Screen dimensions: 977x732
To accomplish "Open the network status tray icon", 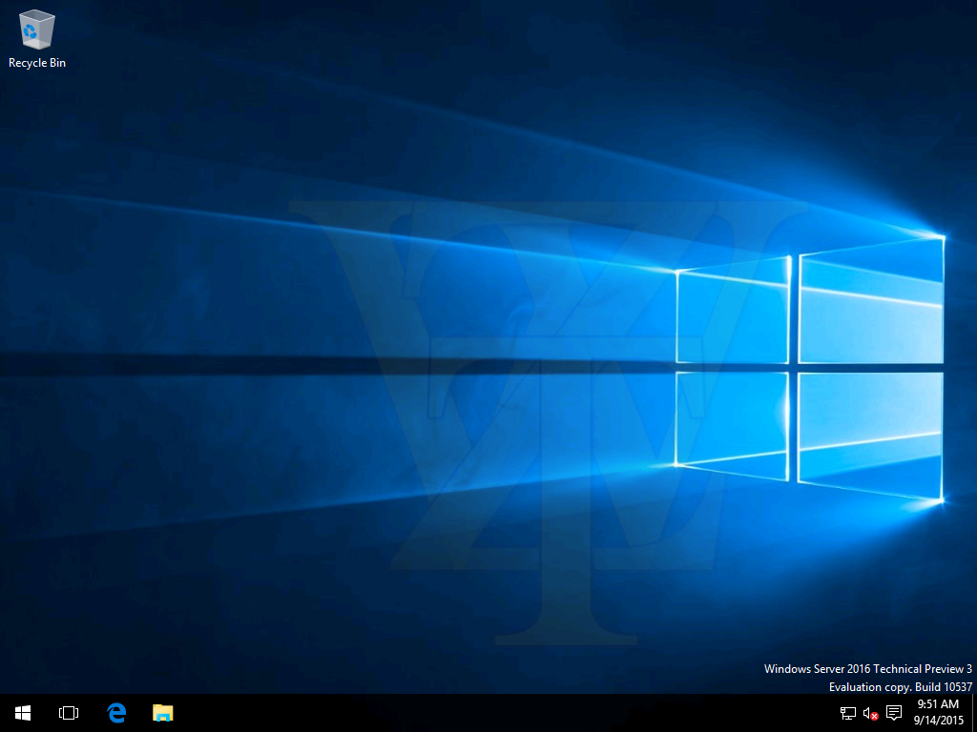I will [847, 713].
